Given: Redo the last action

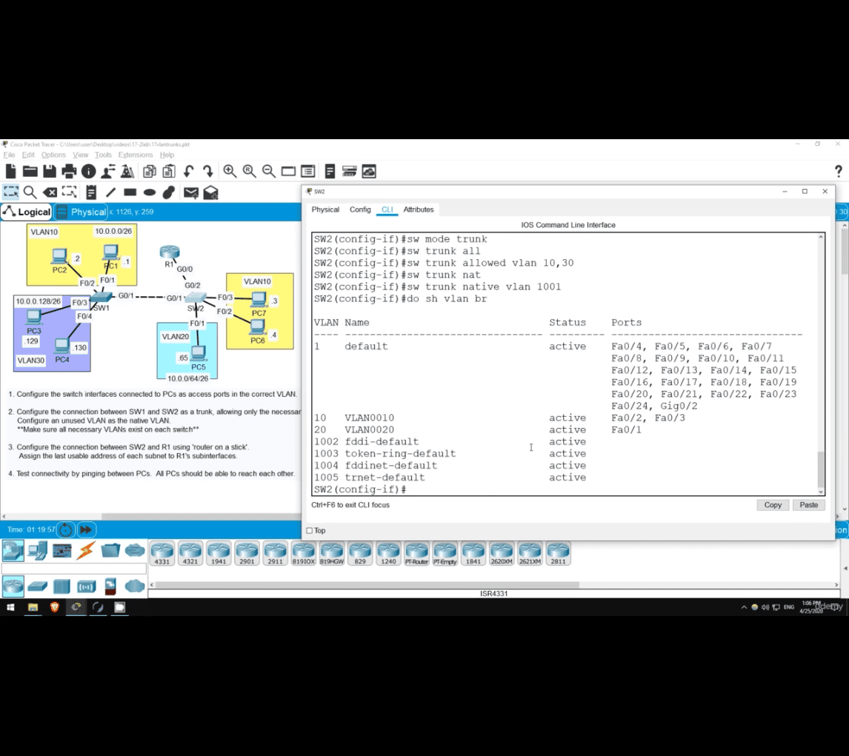Looking at the screenshot, I should tap(208, 172).
